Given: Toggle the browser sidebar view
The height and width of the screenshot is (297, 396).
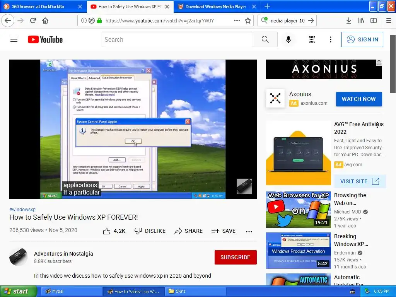Looking at the screenshot, I should point(374,21).
